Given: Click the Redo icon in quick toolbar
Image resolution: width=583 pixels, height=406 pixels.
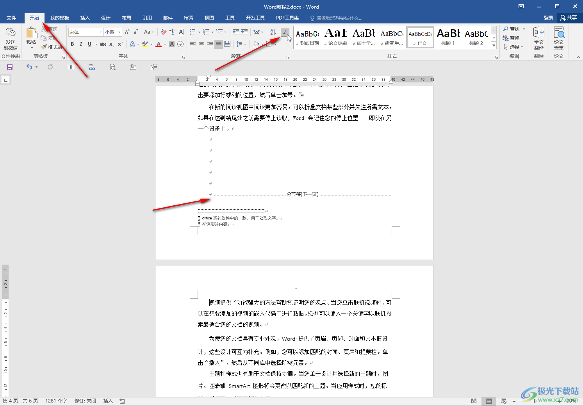Looking at the screenshot, I should (50, 67).
